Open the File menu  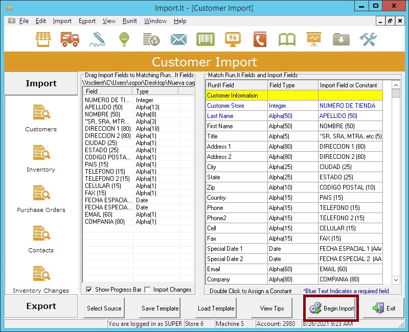tap(24, 21)
